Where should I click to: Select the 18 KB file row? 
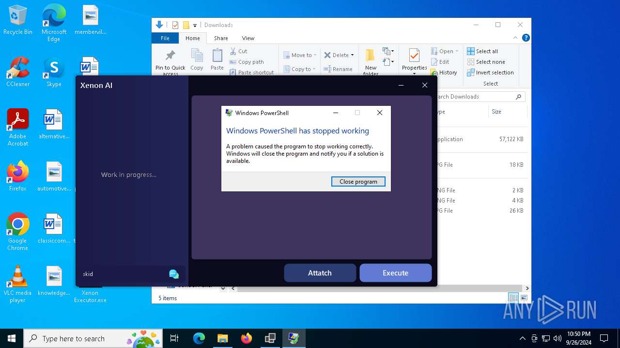(480, 165)
